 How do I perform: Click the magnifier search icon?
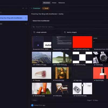tap(34, 27)
